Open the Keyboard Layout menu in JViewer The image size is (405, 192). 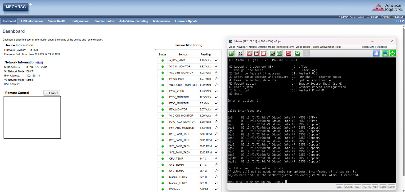tap(285, 47)
